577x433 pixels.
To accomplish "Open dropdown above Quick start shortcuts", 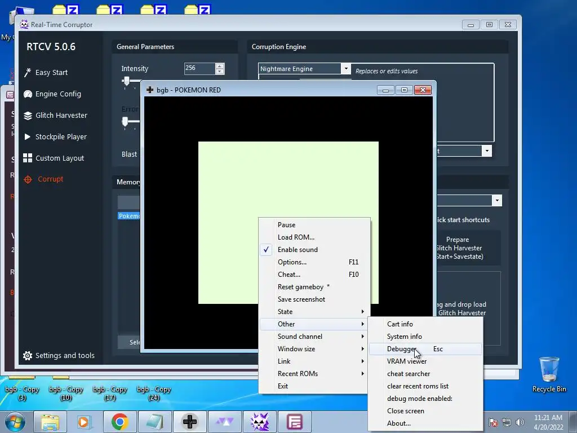I will coord(497,201).
